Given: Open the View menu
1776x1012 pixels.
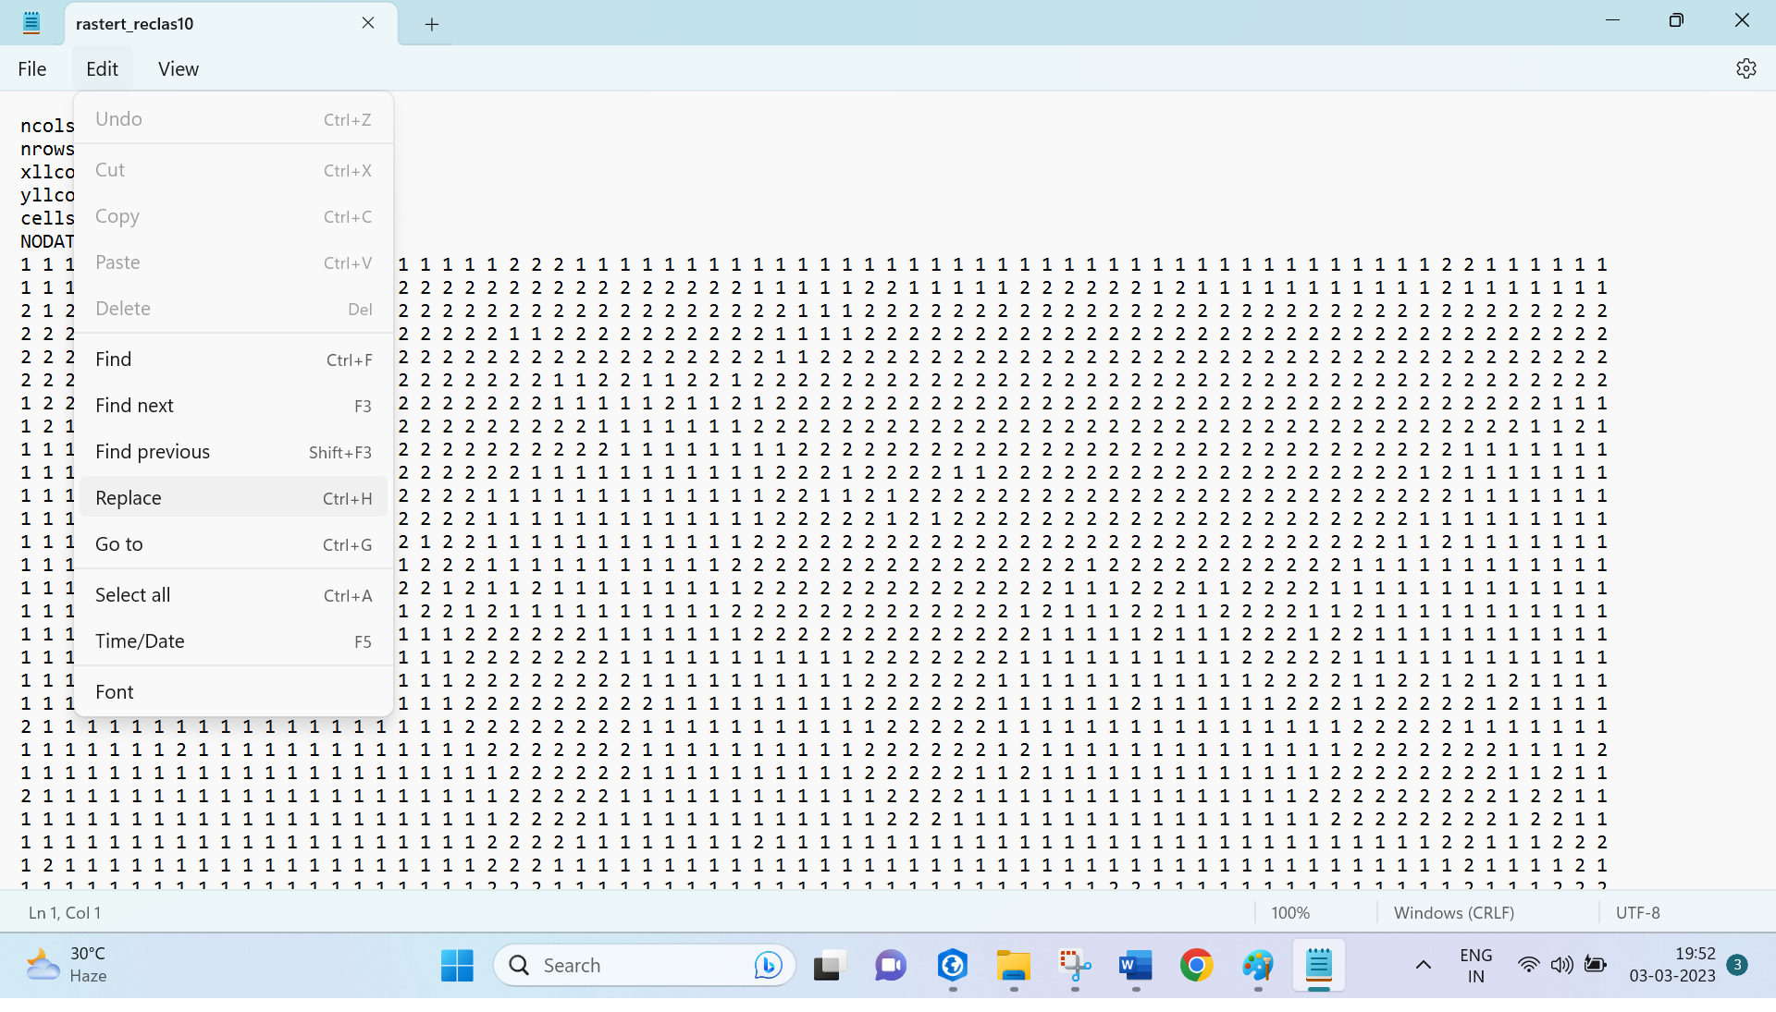Looking at the screenshot, I should coord(178,69).
